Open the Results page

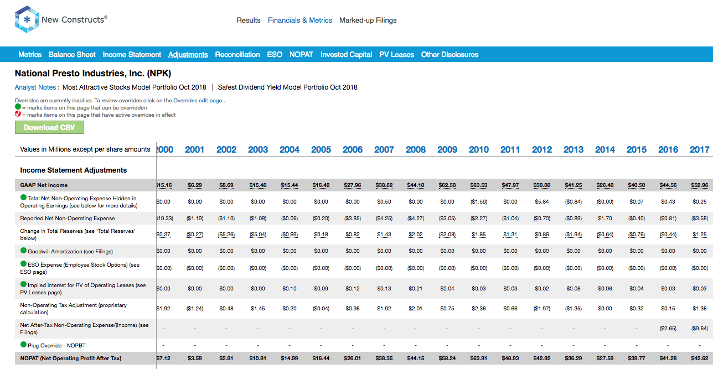249,20
